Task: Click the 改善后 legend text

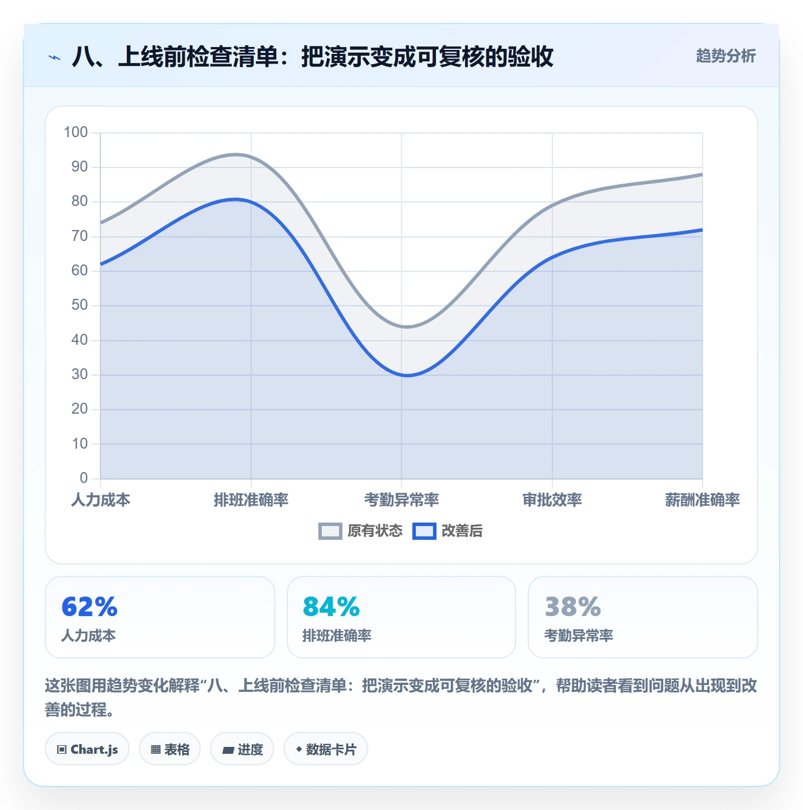Action: click(462, 531)
